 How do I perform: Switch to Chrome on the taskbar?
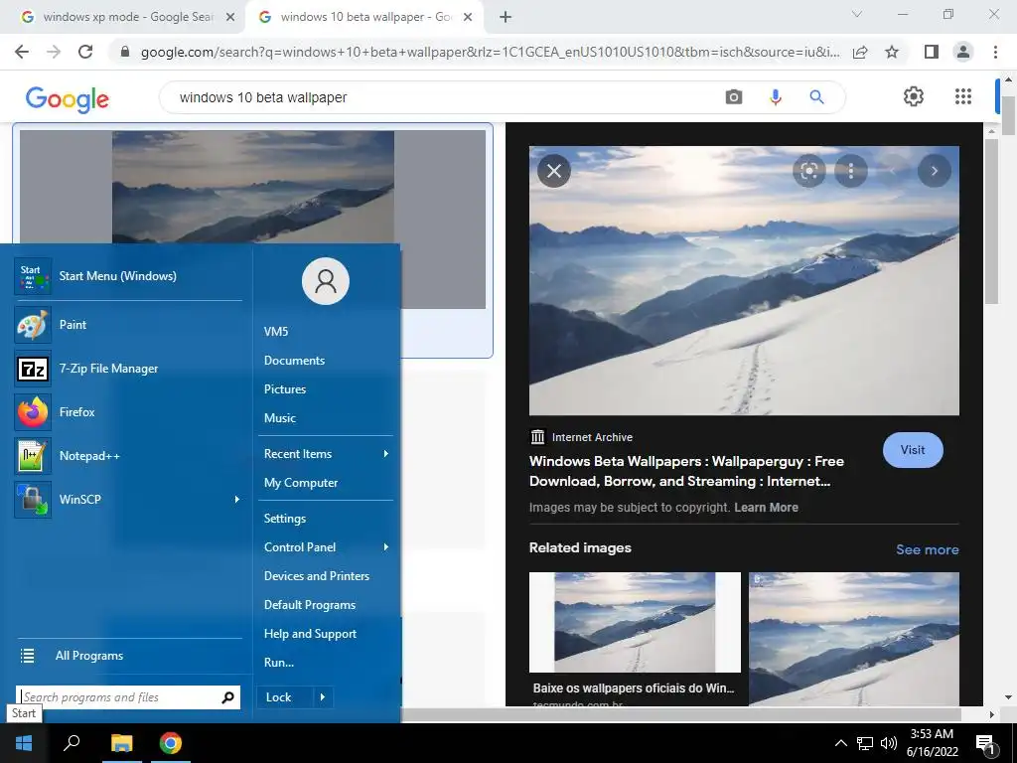pyautogui.click(x=171, y=743)
